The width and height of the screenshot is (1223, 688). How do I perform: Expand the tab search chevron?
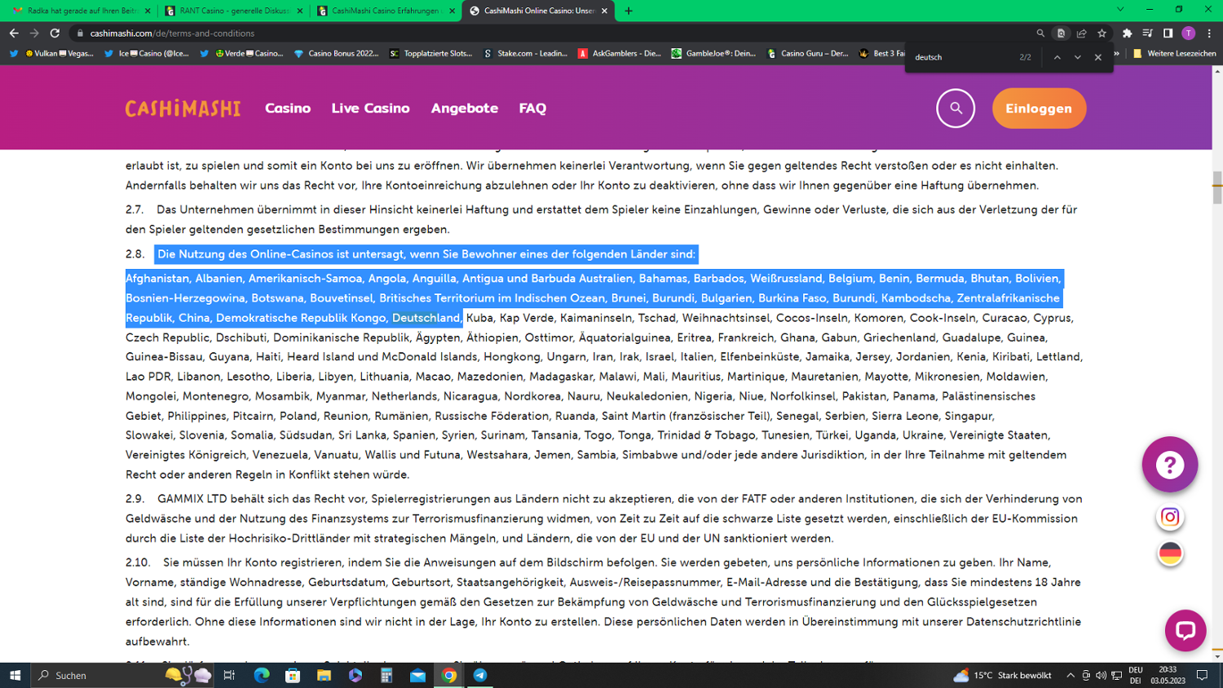[1119, 10]
